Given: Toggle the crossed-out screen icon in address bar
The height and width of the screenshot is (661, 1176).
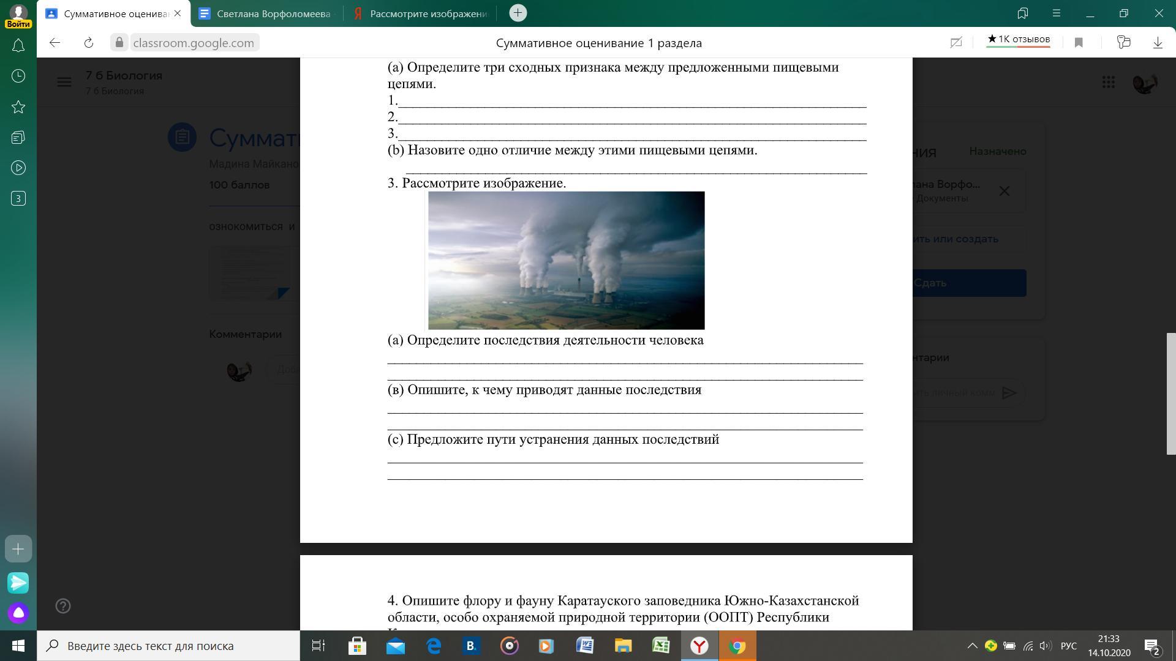Looking at the screenshot, I should click(956, 42).
